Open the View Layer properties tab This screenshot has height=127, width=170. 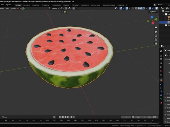161,63
